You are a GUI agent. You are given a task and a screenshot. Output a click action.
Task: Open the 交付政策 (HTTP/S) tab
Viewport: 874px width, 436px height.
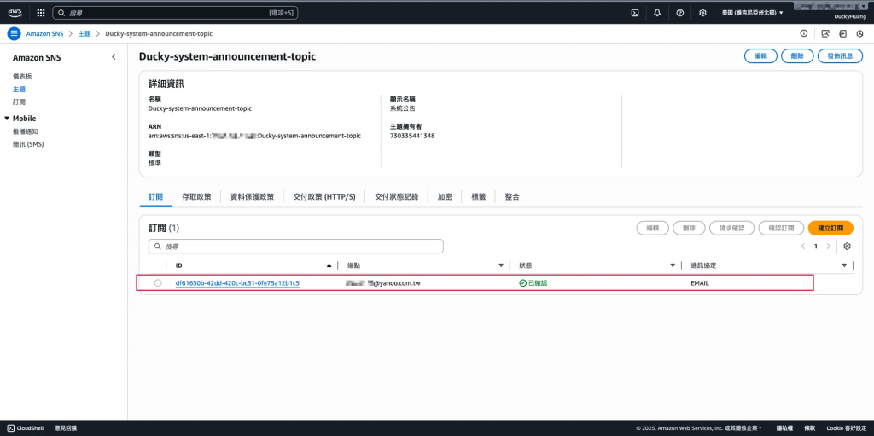323,197
